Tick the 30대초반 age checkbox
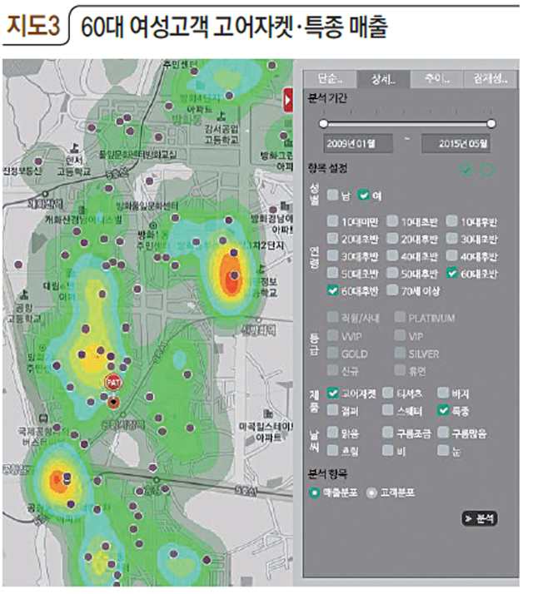This screenshot has height=594, width=533. tap(451, 238)
